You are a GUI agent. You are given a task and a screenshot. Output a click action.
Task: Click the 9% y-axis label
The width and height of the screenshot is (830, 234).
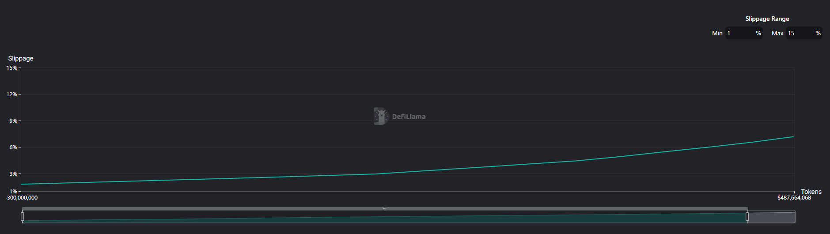coord(13,121)
